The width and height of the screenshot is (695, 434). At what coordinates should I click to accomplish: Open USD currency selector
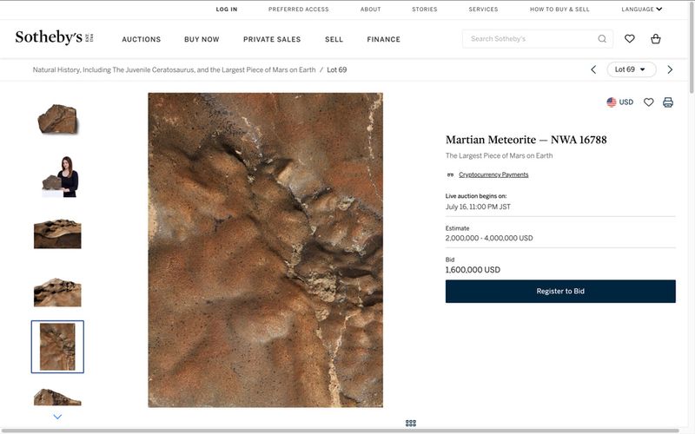coord(619,102)
